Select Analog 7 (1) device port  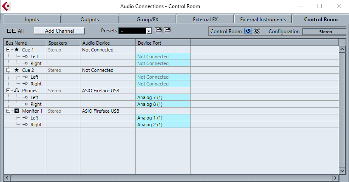(163, 97)
